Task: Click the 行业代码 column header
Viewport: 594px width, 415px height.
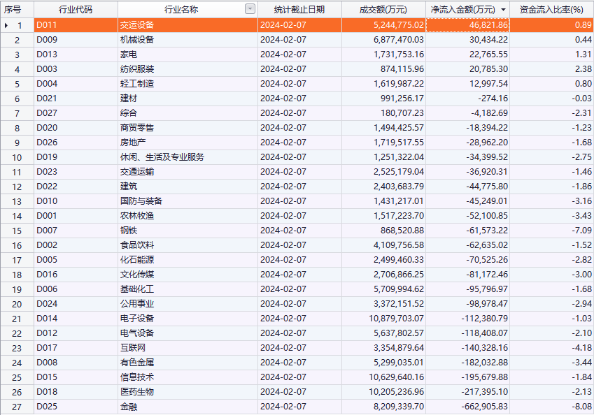Action: [75, 9]
